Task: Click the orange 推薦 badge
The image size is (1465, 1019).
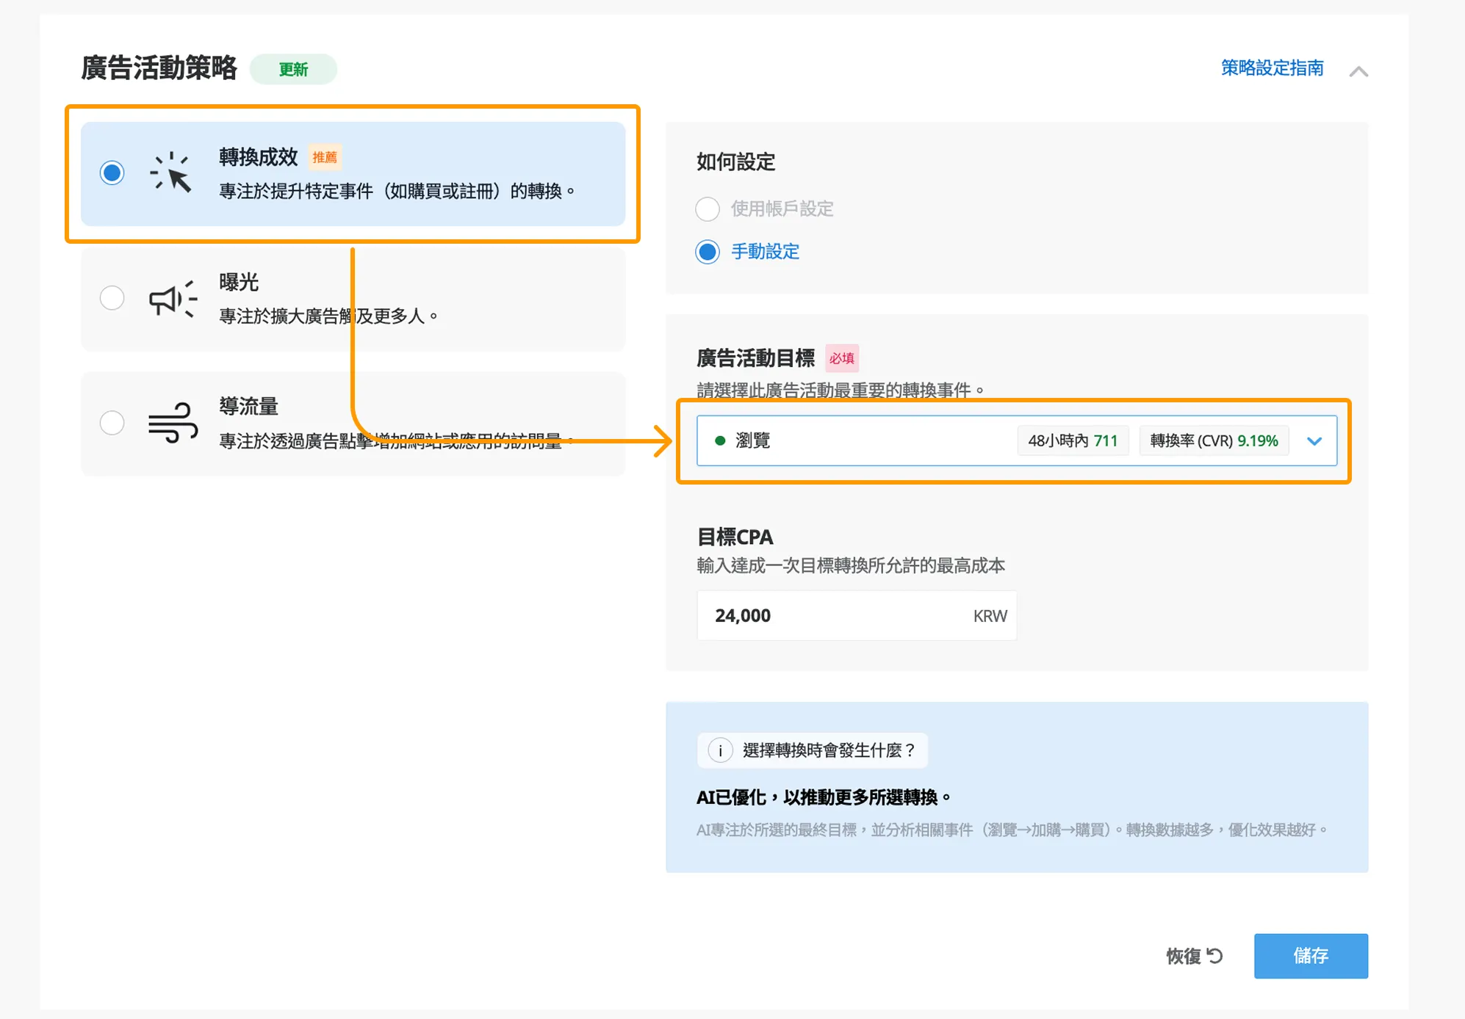Action: [324, 157]
